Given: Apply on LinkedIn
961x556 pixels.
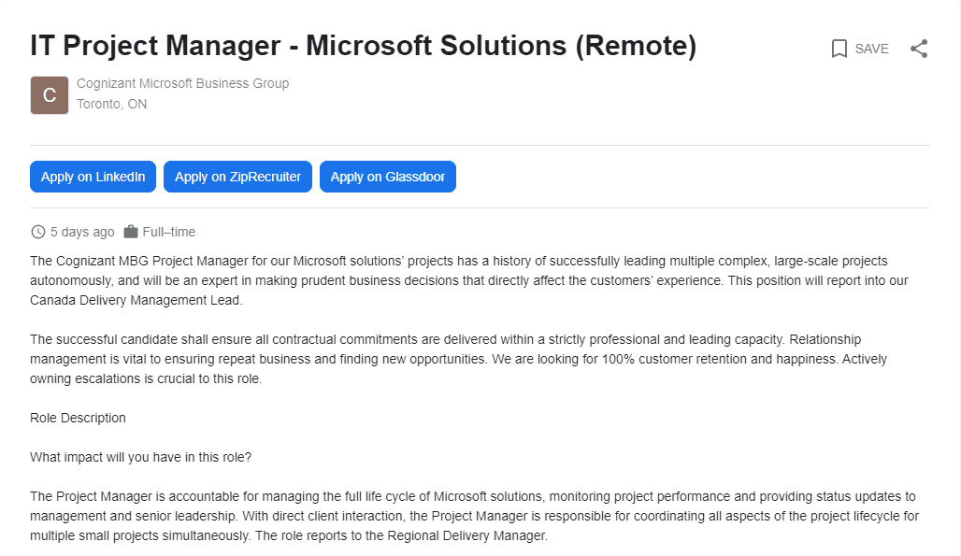Looking at the screenshot, I should coord(93,177).
